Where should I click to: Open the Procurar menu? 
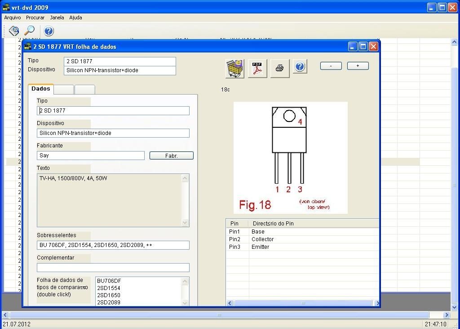[x=35, y=17]
